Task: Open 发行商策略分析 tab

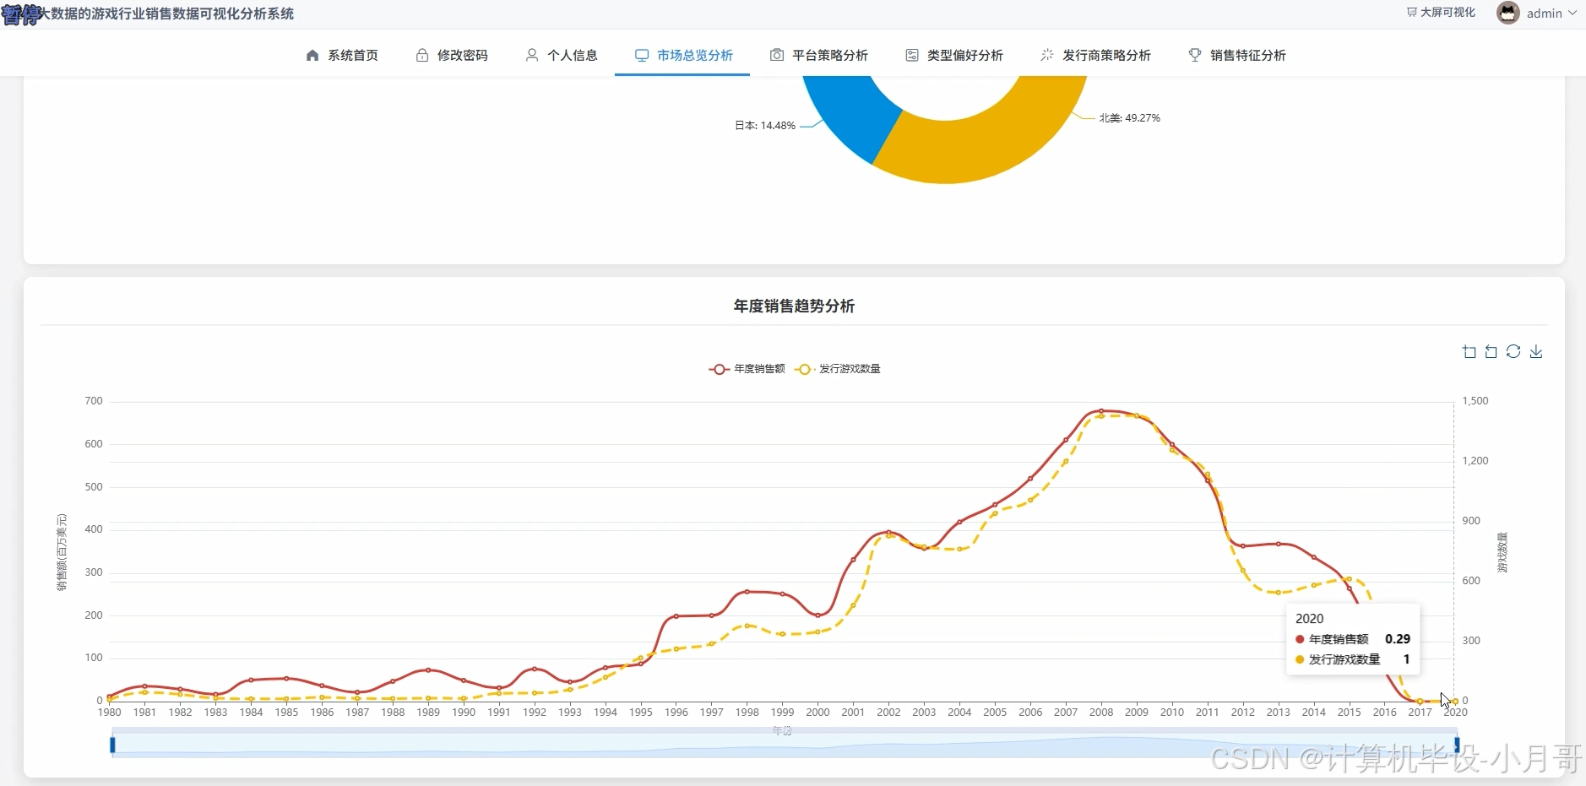Action: click(x=1095, y=55)
